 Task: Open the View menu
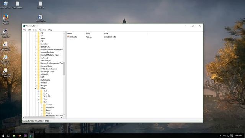(35, 30)
